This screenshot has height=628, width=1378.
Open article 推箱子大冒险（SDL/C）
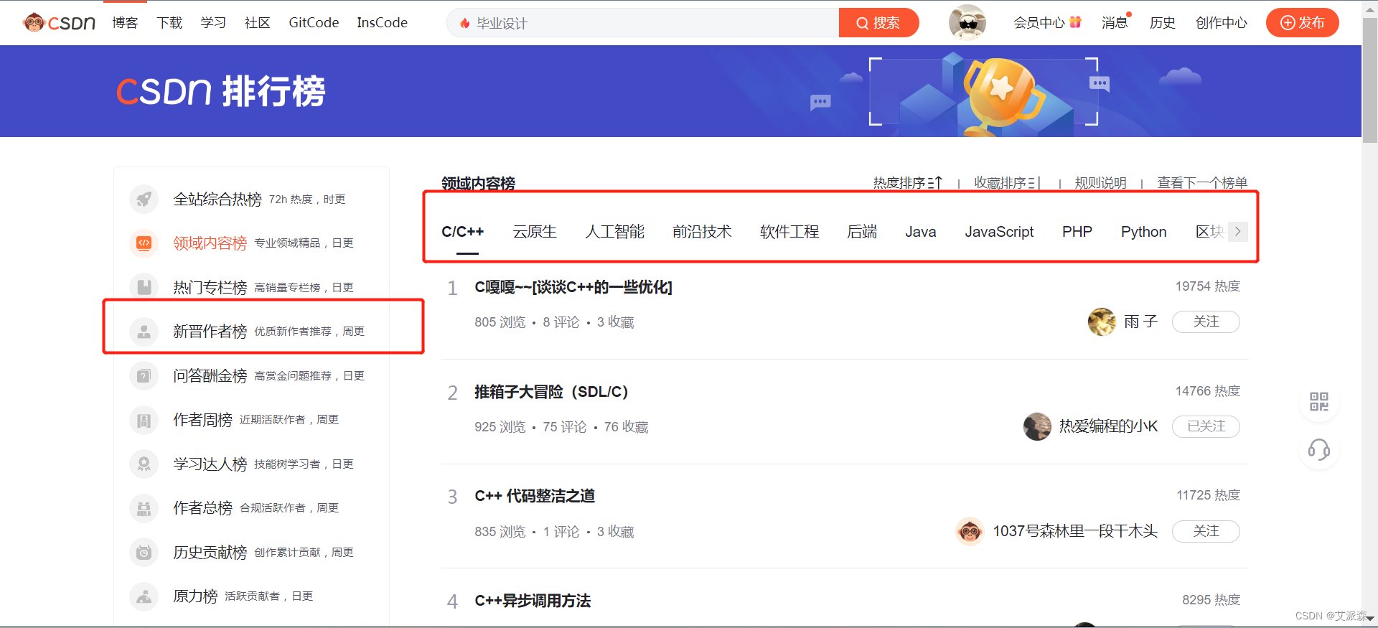(551, 392)
